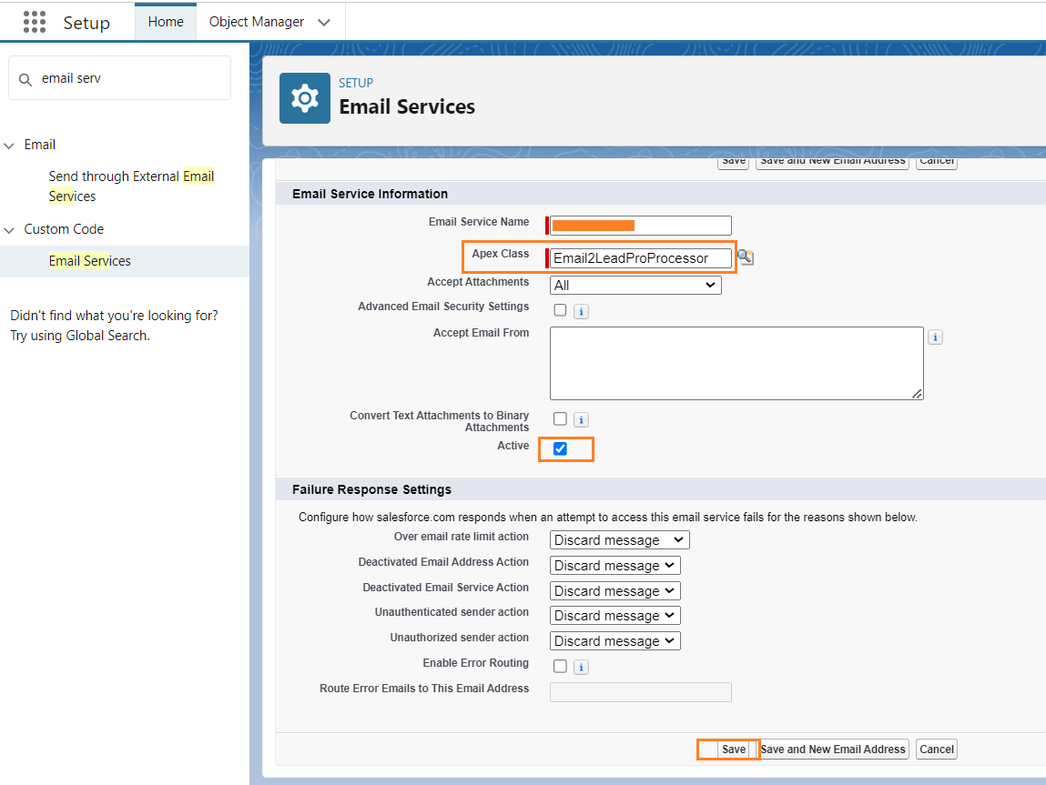
Task: Uncheck the Active checkbox
Action: click(560, 448)
